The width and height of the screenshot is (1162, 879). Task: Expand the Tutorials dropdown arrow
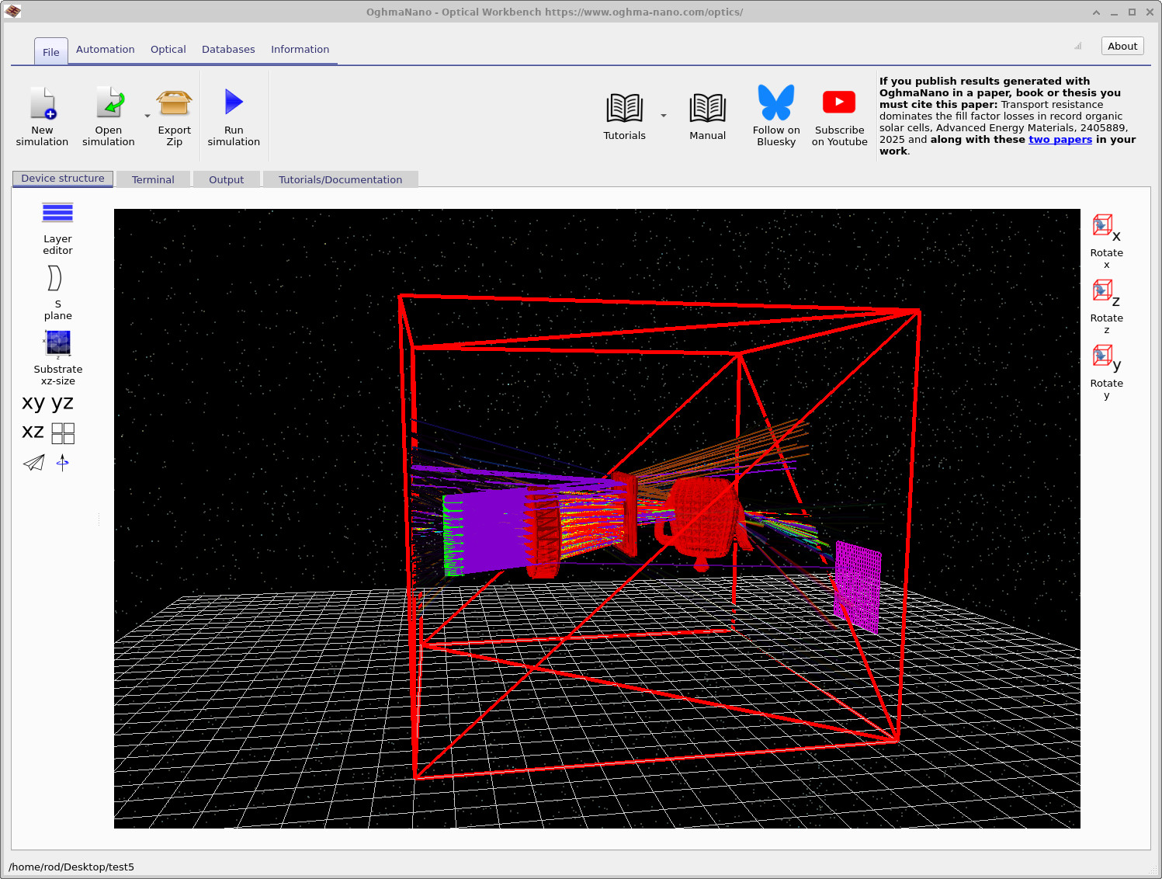point(664,115)
